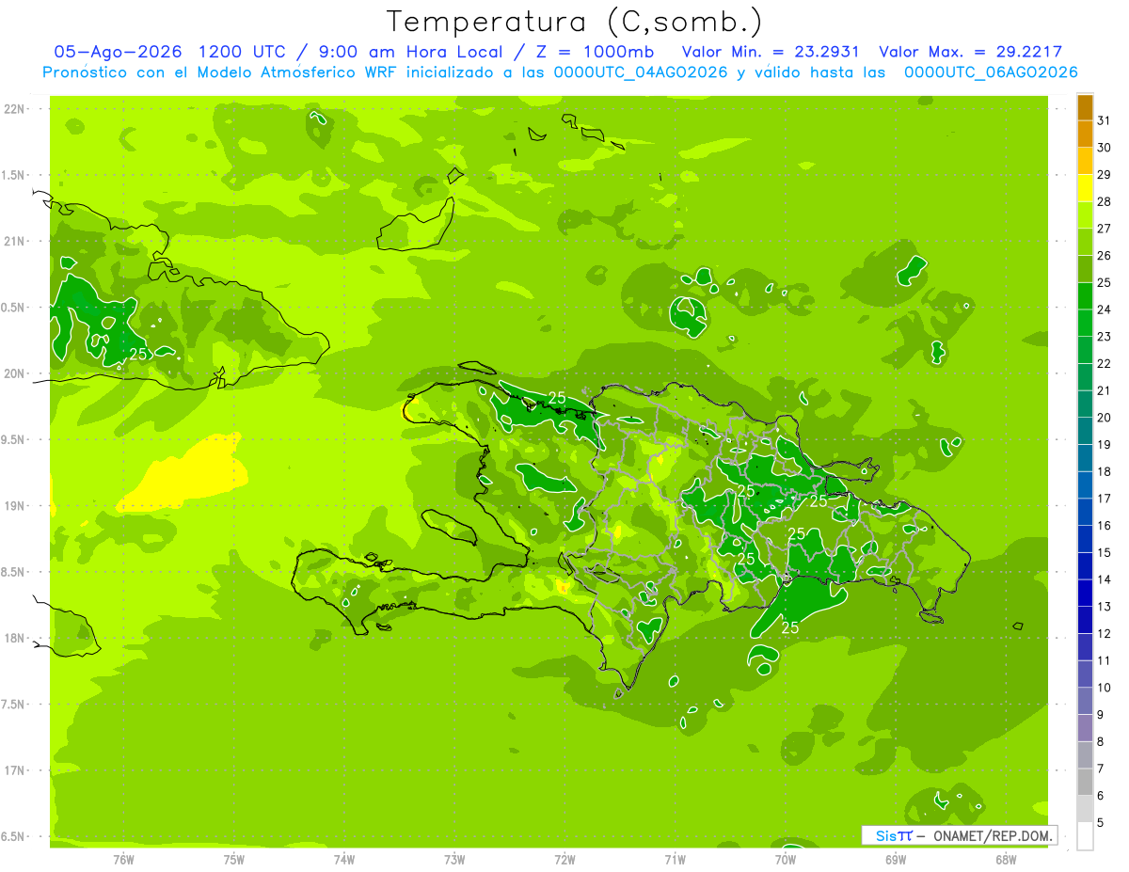
Task: Click the legend swatch between 24 and 25
Action: 1085,296
